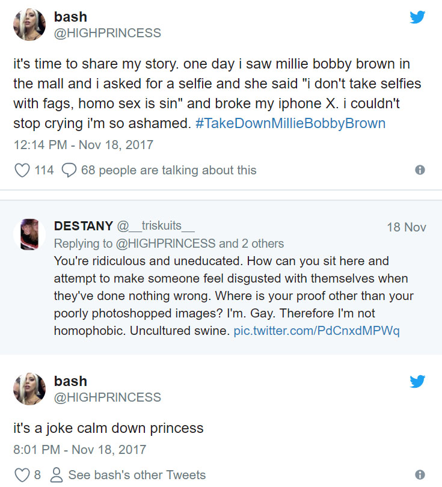Open the pic.twitter.com/PdCnxdMPWq link
The width and height of the screenshot is (442, 487).
[316, 331]
